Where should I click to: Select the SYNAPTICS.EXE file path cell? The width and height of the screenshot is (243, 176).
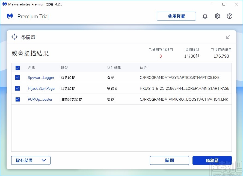point(180,77)
